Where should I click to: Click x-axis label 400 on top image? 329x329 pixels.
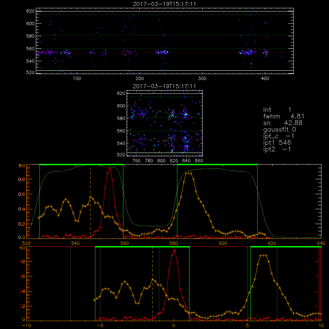265,79
